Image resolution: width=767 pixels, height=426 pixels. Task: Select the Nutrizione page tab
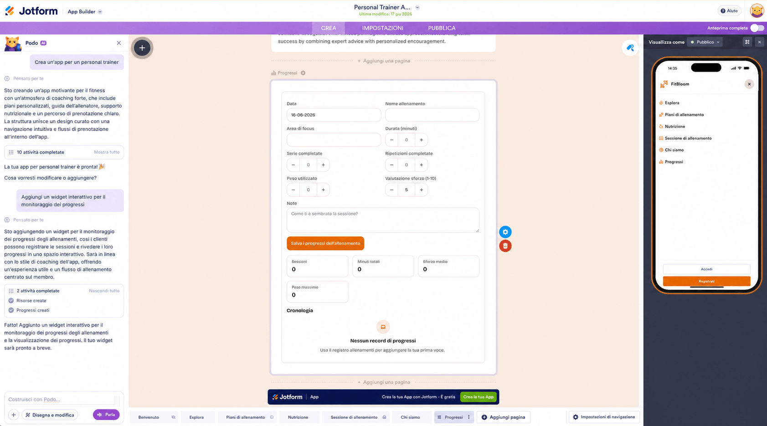(298, 417)
